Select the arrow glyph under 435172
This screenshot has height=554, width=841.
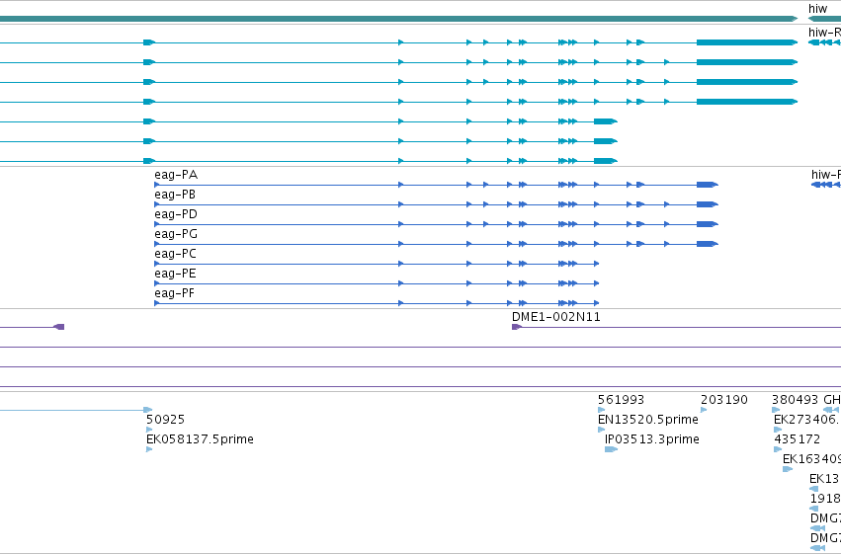click(x=778, y=449)
